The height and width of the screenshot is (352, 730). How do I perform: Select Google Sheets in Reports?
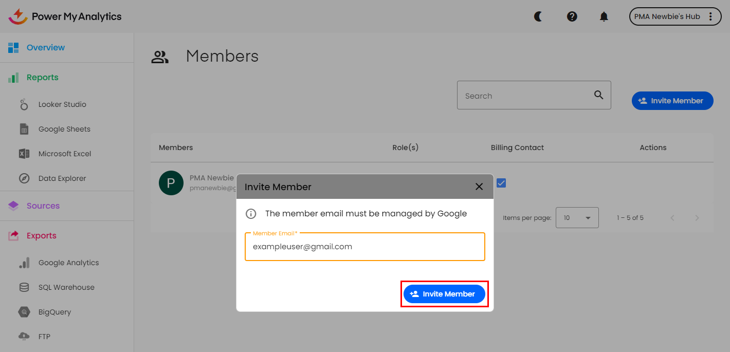click(64, 129)
